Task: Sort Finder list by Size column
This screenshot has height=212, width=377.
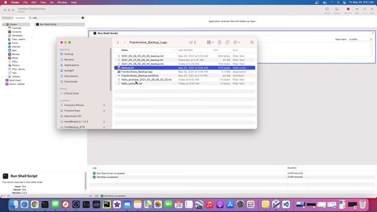Action: click(x=216, y=50)
